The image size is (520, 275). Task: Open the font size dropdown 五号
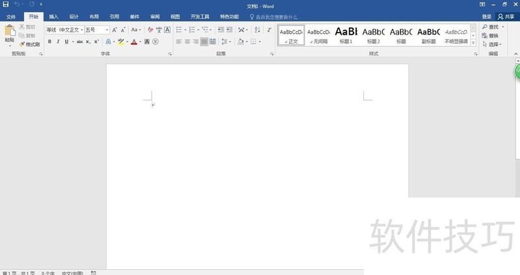point(107,30)
